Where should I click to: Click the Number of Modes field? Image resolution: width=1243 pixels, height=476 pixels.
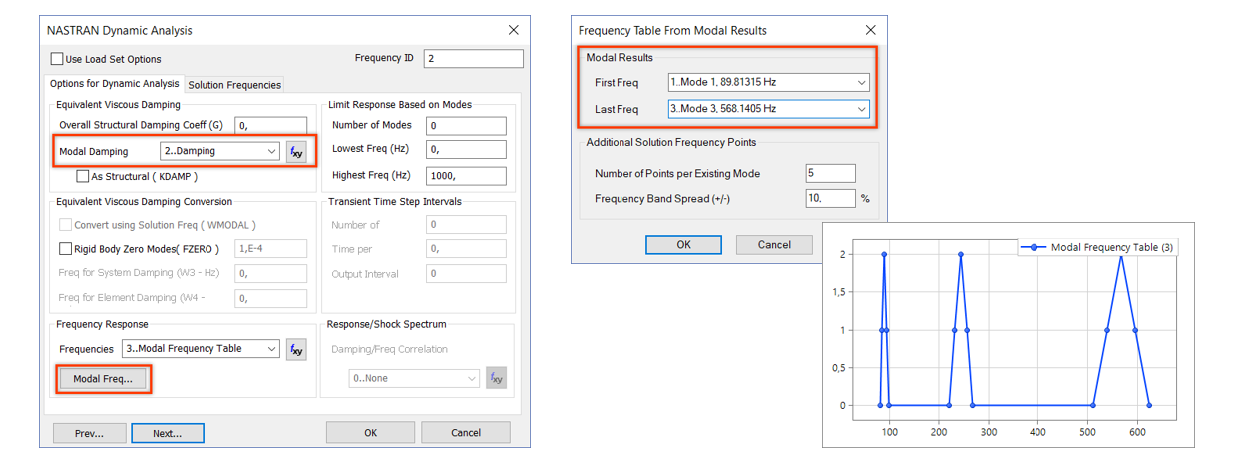tap(465, 126)
